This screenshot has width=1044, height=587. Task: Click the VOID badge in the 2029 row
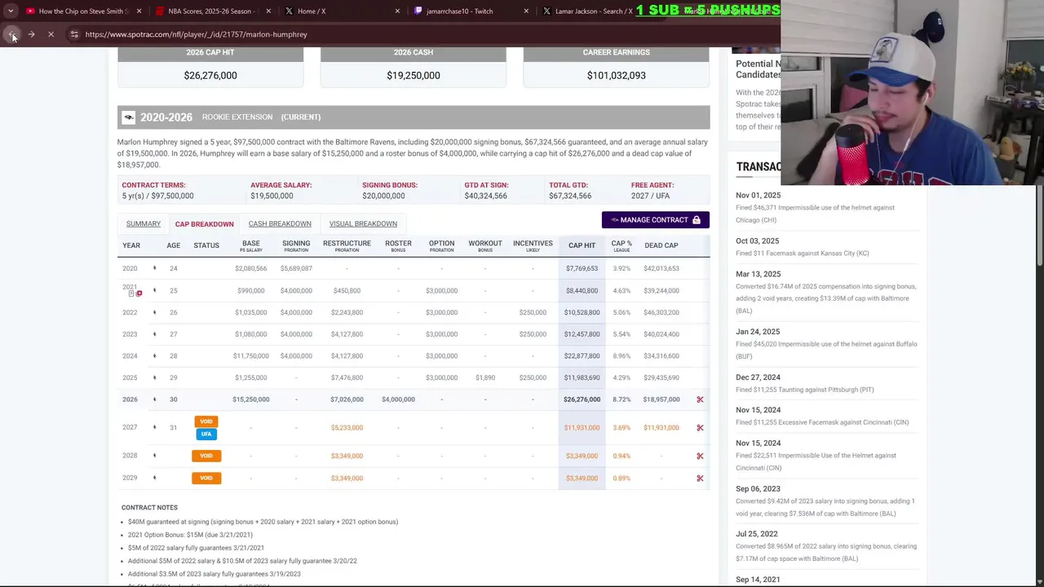(x=206, y=478)
